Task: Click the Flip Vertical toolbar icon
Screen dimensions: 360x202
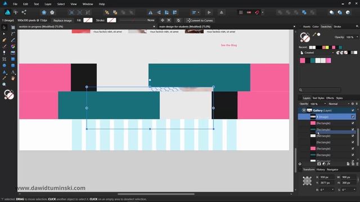Action: click(159, 12)
